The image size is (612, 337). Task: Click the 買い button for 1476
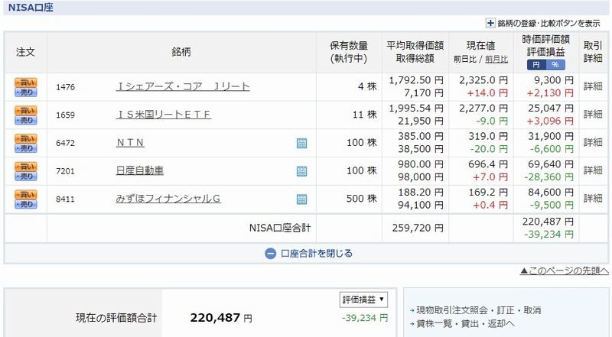pos(26,83)
